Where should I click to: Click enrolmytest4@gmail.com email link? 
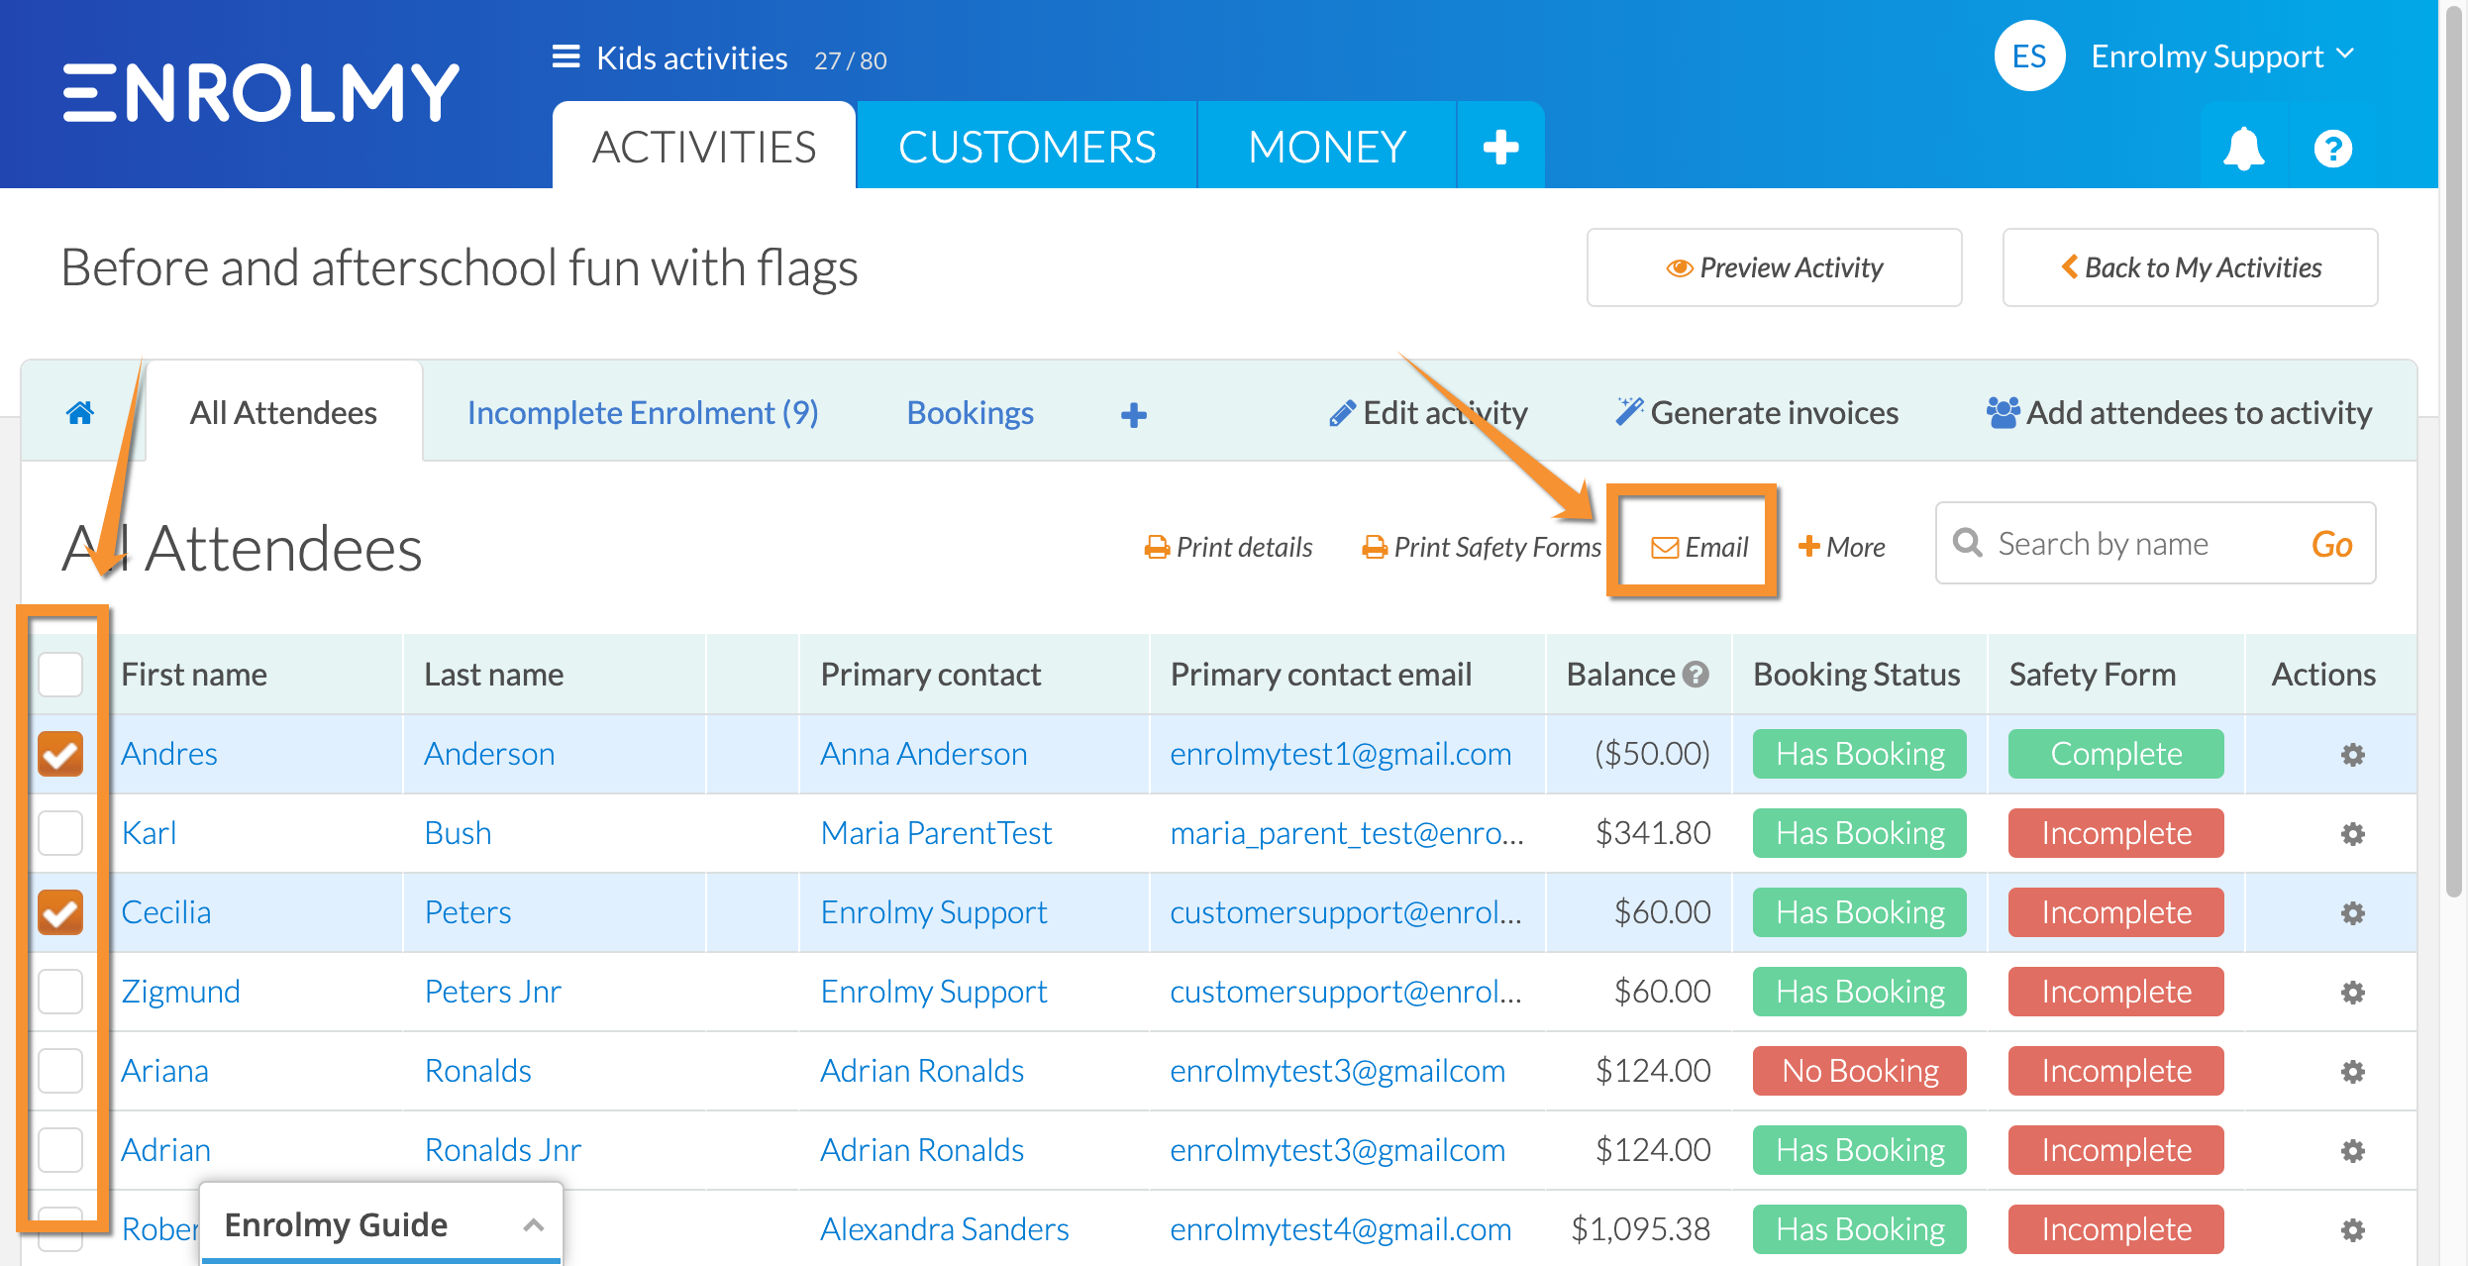[1340, 1229]
